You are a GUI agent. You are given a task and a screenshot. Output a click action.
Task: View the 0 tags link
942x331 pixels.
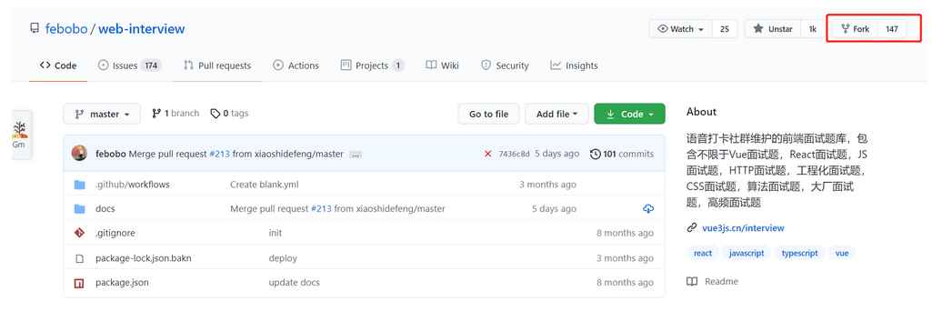(x=229, y=113)
